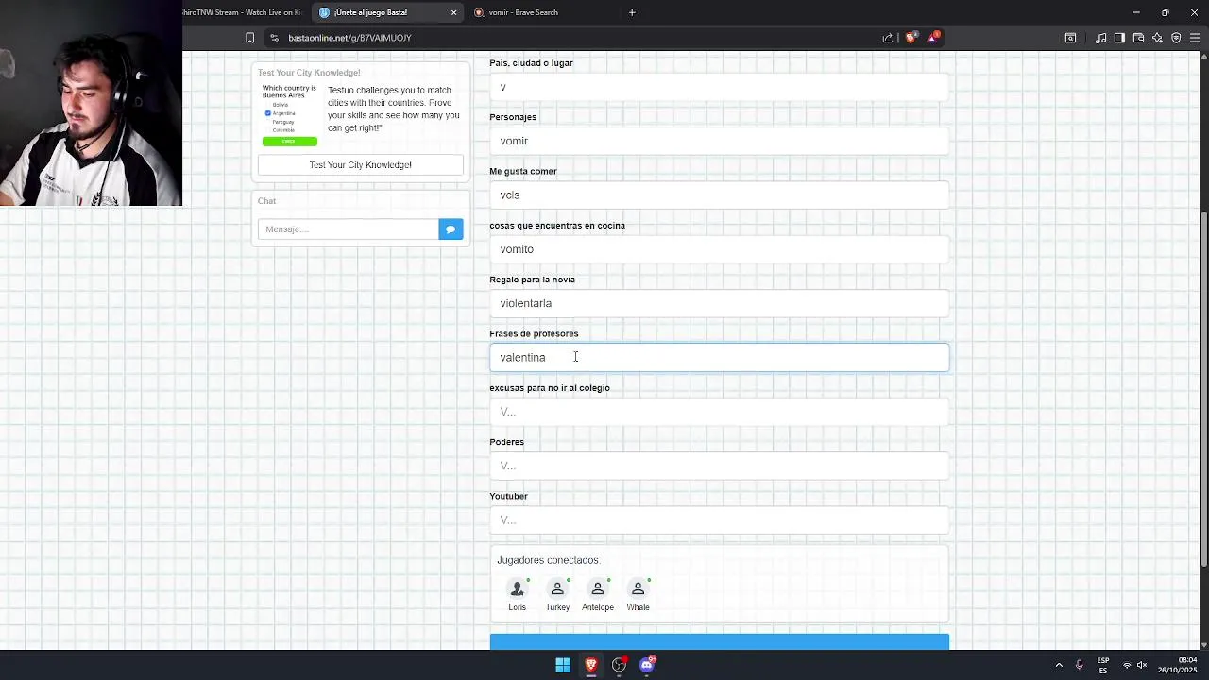Screen dimensions: 1209x680
Task: Click the share page icon in the address bar
Action: pos(888,38)
